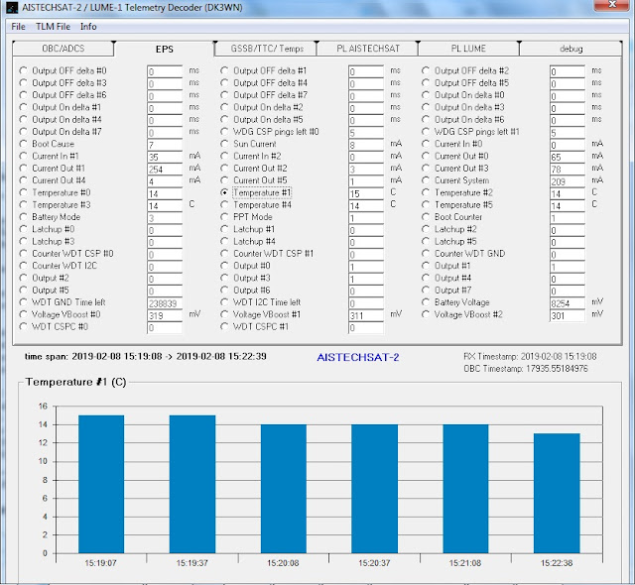Select Current In #2 radio button
This screenshot has height=585, width=635.
[224, 156]
